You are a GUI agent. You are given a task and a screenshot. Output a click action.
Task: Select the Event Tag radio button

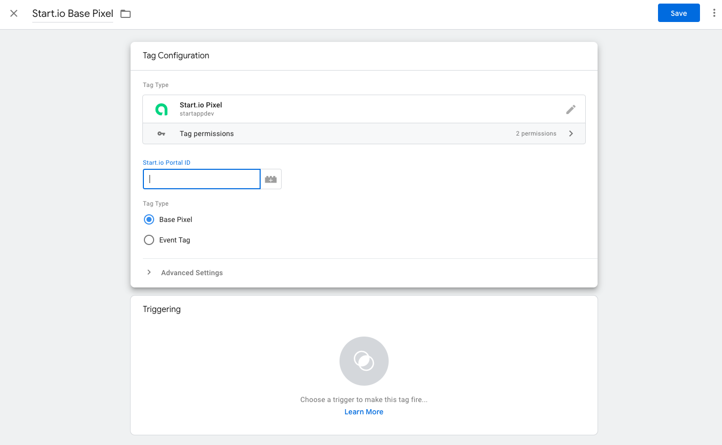pos(149,240)
